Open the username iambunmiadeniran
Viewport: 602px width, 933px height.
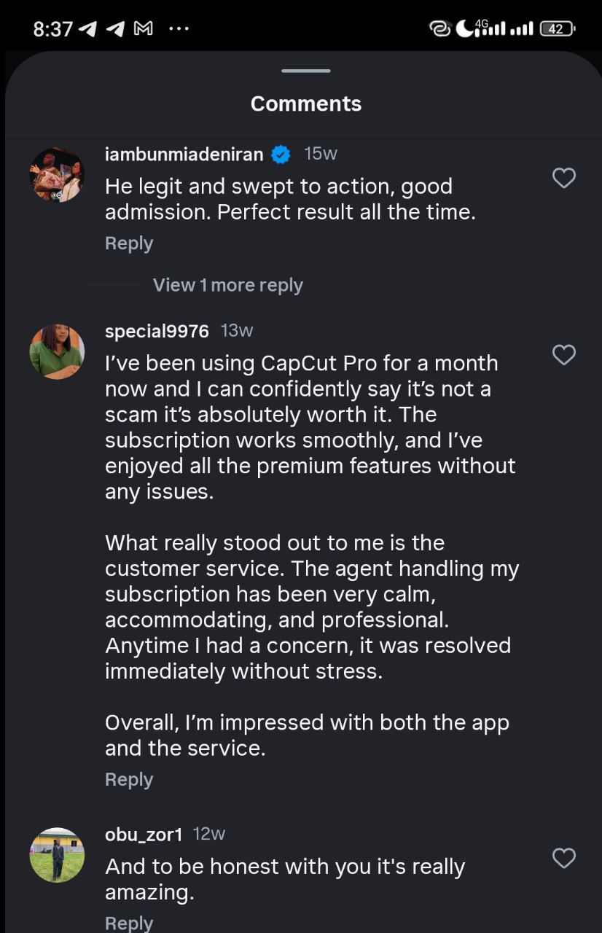[x=184, y=154]
